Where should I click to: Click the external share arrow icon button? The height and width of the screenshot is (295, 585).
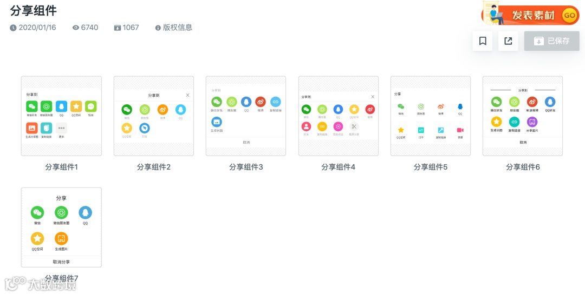pos(508,41)
